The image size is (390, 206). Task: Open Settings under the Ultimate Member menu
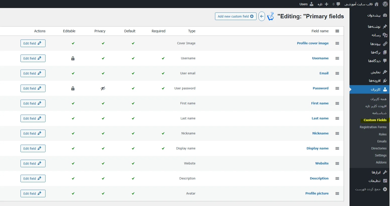click(x=380, y=155)
